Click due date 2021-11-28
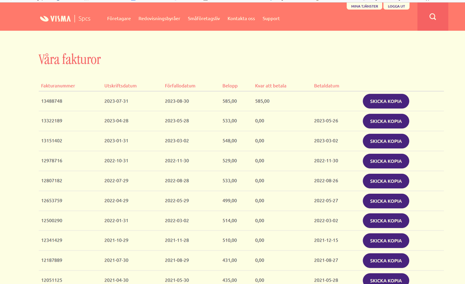 click(x=177, y=240)
